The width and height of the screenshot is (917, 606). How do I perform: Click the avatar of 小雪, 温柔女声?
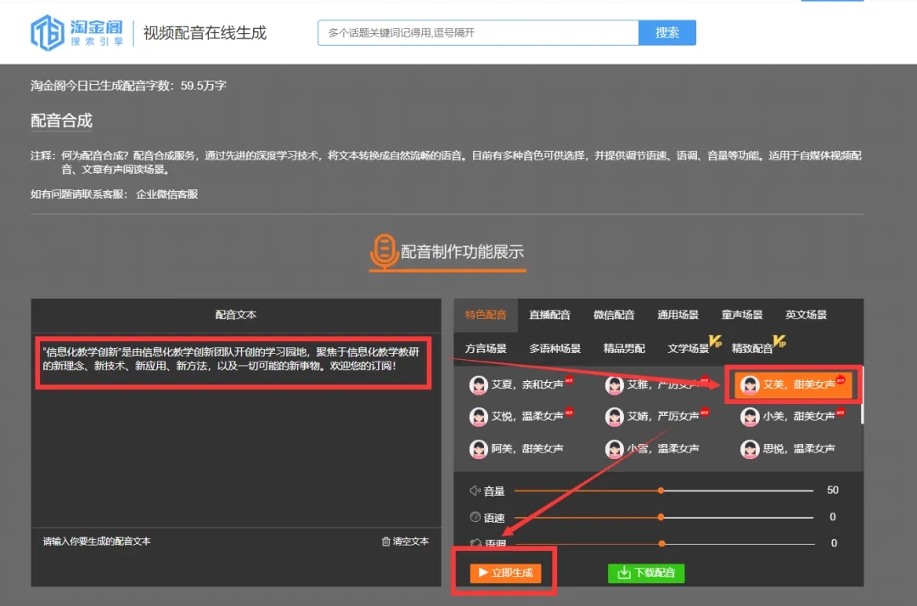coord(614,449)
